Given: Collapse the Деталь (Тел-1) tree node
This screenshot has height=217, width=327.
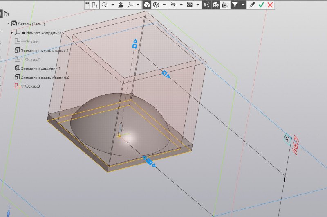Looking at the screenshot, I should [x=9, y=24].
